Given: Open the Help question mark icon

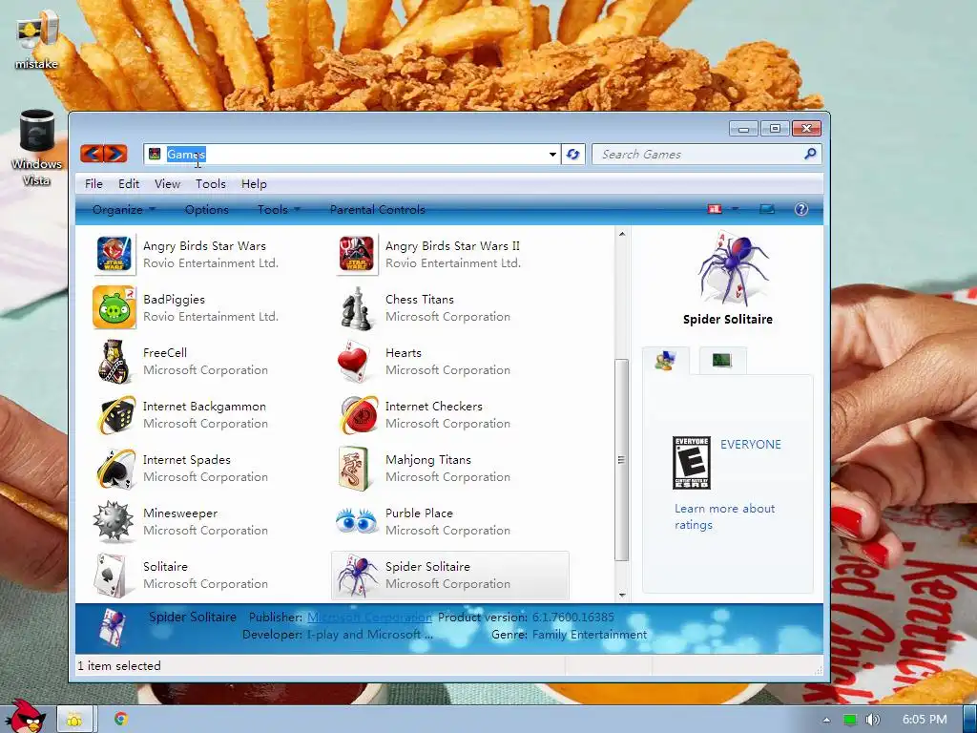Looking at the screenshot, I should pyautogui.click(x=801, y=209).
